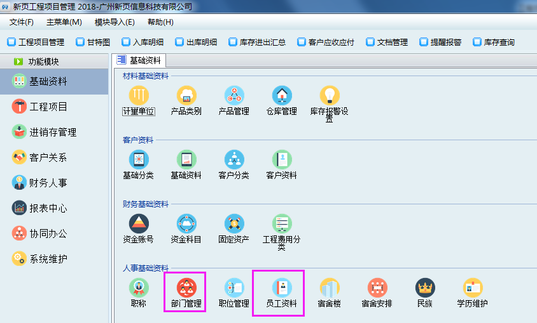The image size is (537, 323).
Task: Click the 功能模块 panel header
Action: 54,62
